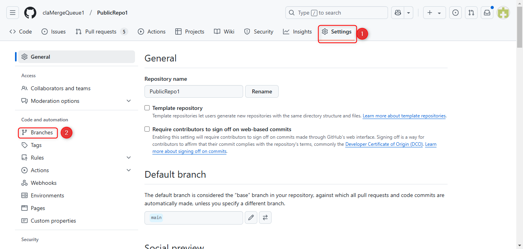Screen dimensions: 523x249
Task: Check Require contributors to sign off
Action: (147, 129)
